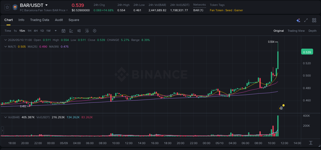Switch to the Depth chart view
This screenshot has width=321, height=150.
[x=313, y=31]
